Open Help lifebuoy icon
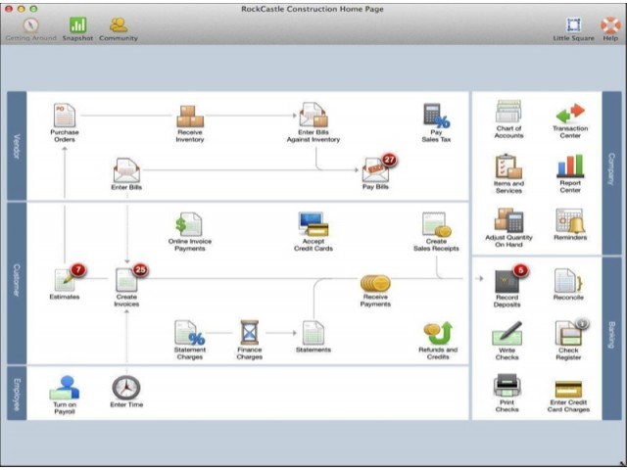627x470 pixels. pyautogui.click(x=610, y=24)
